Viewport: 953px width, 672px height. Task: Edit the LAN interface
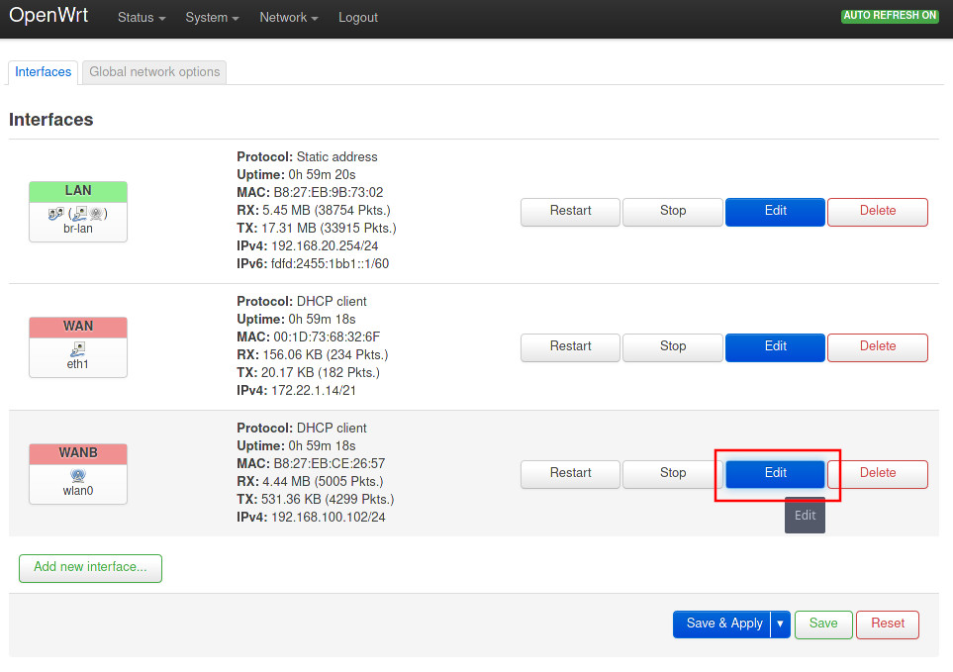point(776,212)
